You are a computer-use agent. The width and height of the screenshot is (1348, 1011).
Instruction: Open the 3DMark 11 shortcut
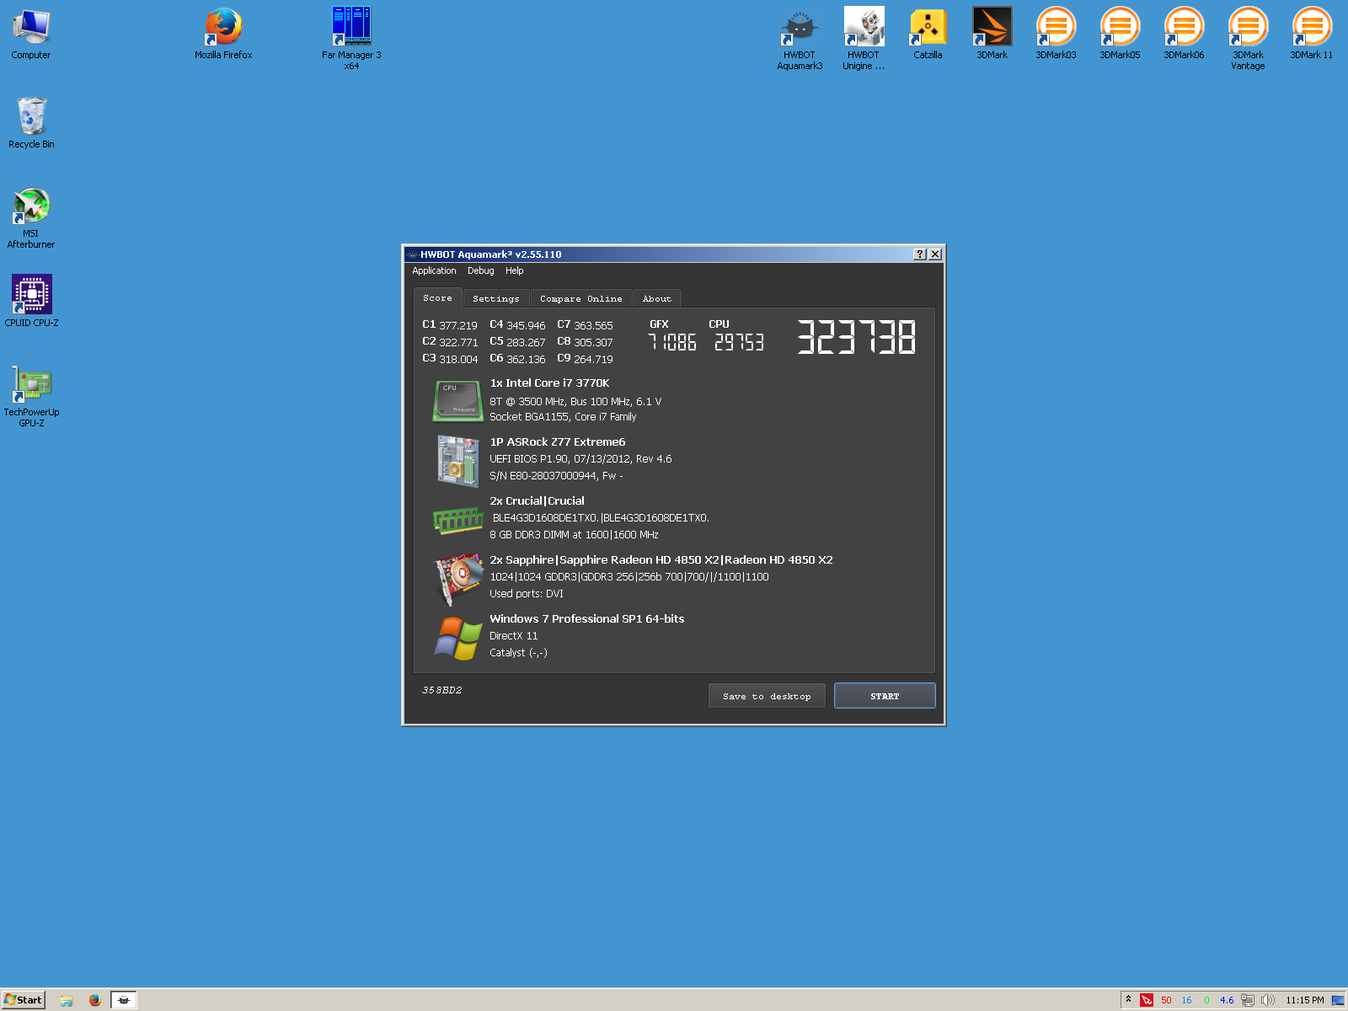[1312, 34]
